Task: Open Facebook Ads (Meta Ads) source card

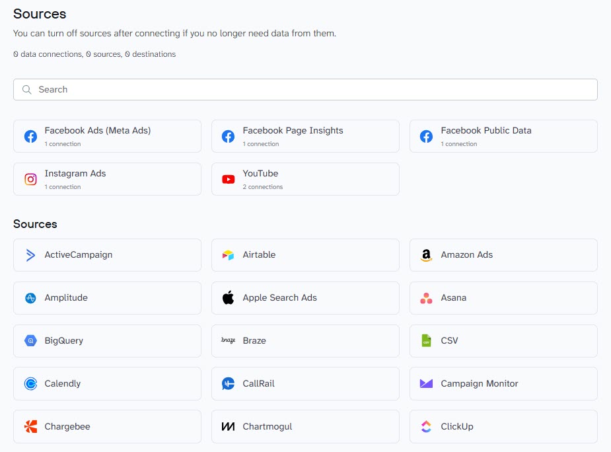Action: coord(107,136)
